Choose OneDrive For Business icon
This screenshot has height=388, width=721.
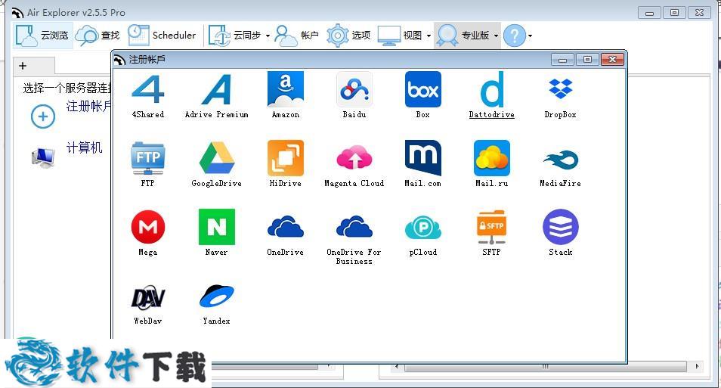[354, 226]
